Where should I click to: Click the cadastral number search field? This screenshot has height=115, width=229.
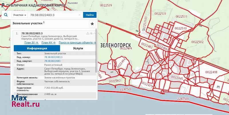pos(53,15)
